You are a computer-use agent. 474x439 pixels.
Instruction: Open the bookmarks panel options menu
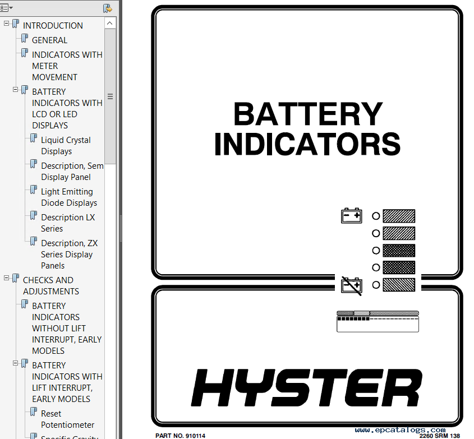[x=6, y=8]
